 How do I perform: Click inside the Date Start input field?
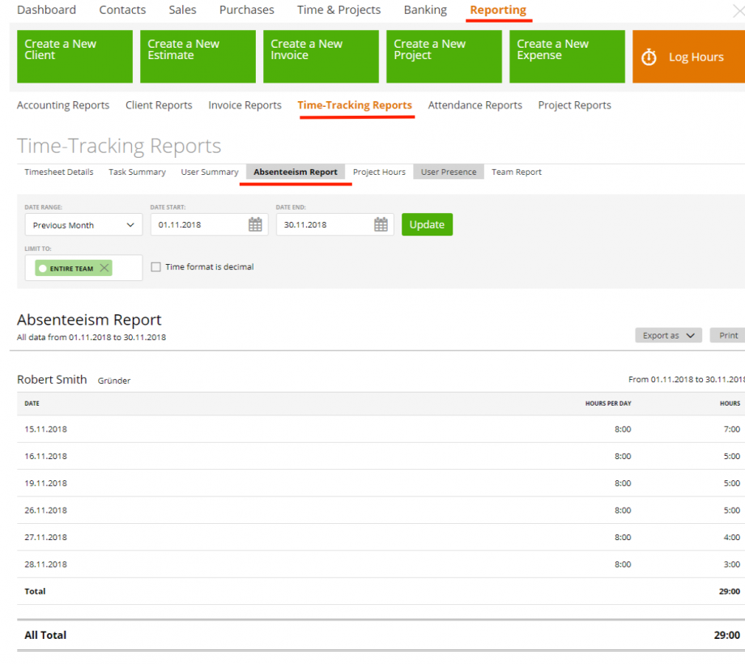pos(194,224)
